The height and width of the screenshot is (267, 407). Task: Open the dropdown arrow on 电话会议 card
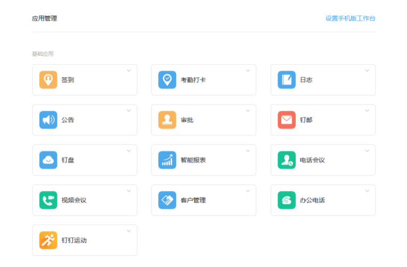(x=367, y=151)
